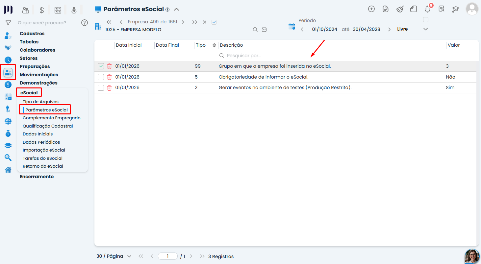Open the 30 / Página size dropdown
Screen dimensions: 481x264
114,256
